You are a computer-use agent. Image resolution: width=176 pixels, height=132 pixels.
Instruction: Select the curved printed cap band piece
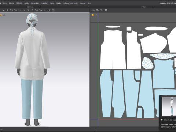(x=163, y=56)
